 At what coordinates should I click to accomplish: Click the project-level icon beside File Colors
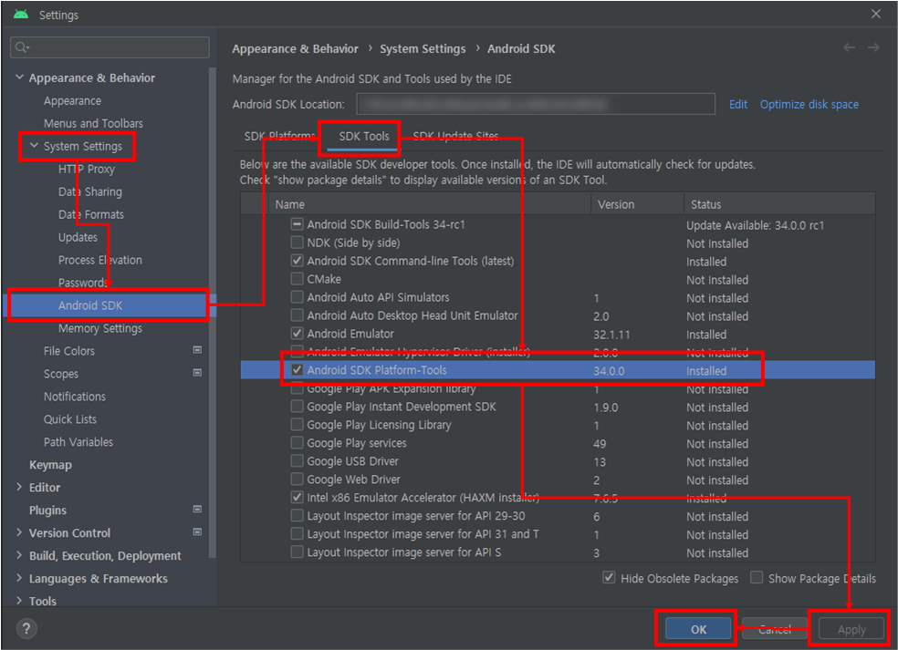197,350
